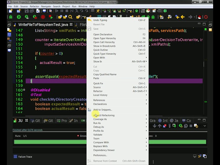Click the disabled Save All toolbar icon
The width and height of the screenshot is (220, 165).
[32, 11]
